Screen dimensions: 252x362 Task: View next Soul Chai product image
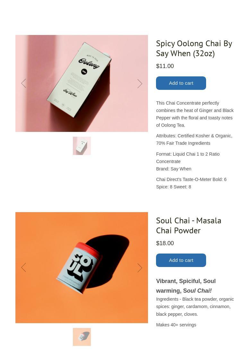coord(140,268)
